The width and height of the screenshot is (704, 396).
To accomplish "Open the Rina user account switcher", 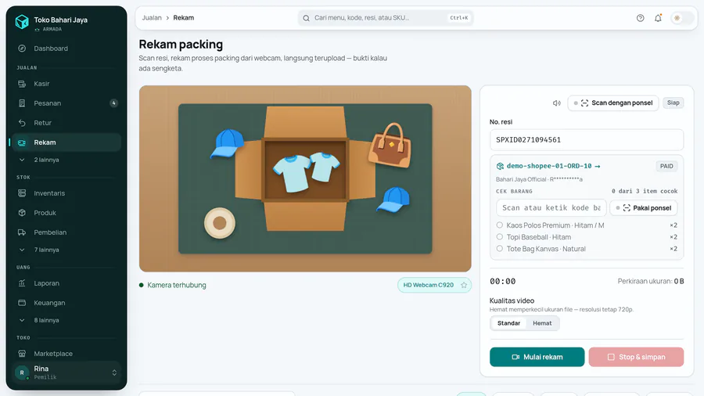I will pyautogui.click(x=66, y=373).
